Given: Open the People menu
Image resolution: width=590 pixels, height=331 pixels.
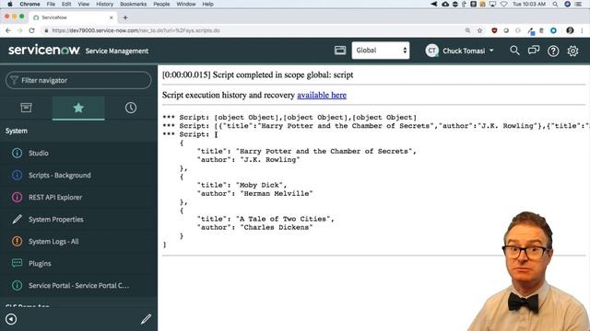Looking at the screenshot, I should click(161, 4).
